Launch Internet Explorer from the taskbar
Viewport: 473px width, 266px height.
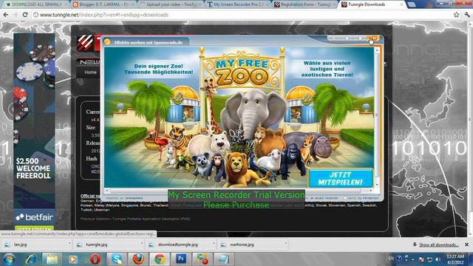[x=31, y=259]
